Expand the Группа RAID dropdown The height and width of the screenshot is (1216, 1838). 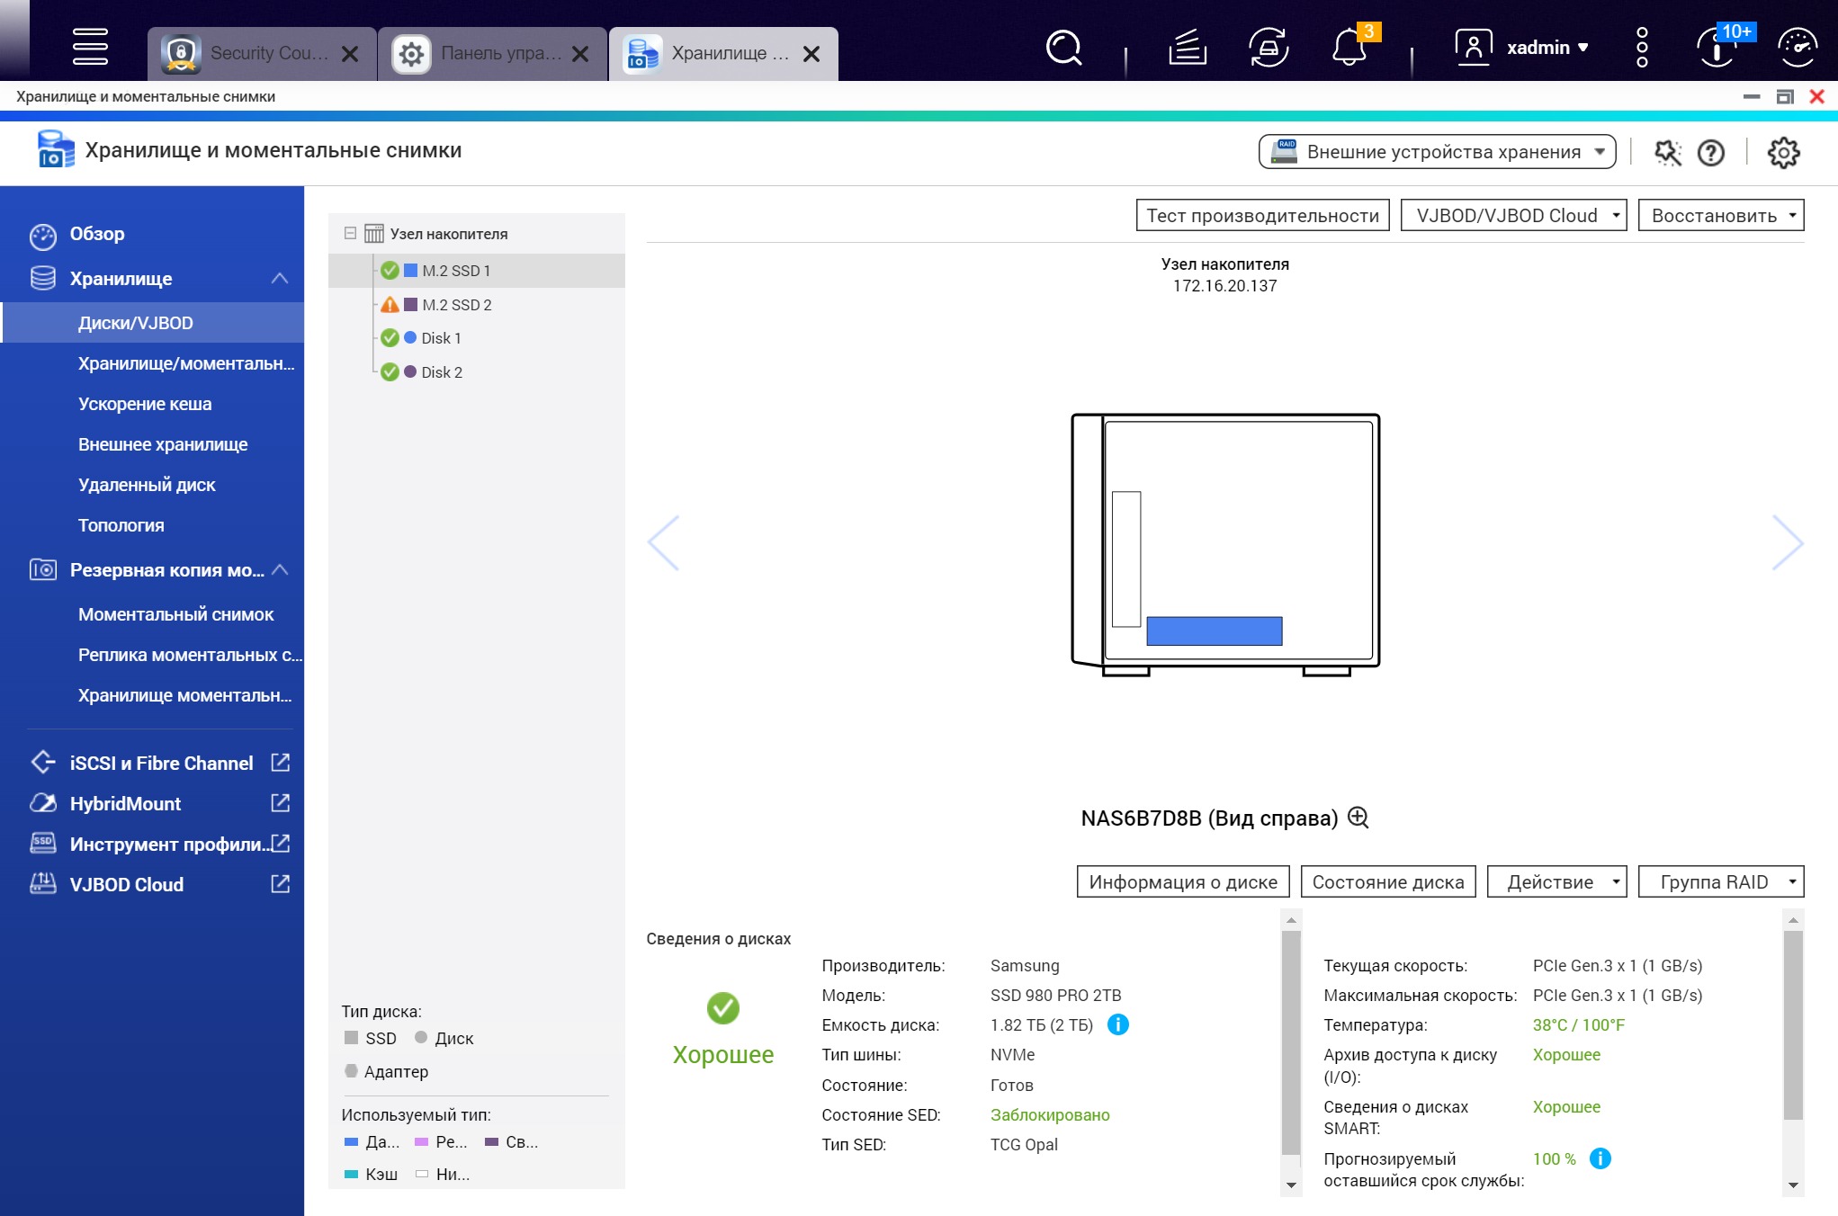pos(1720,881)
